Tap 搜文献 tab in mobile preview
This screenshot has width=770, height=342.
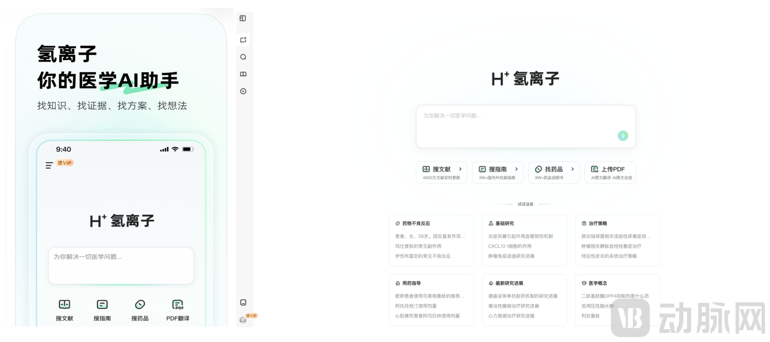(x=65, y=310)
